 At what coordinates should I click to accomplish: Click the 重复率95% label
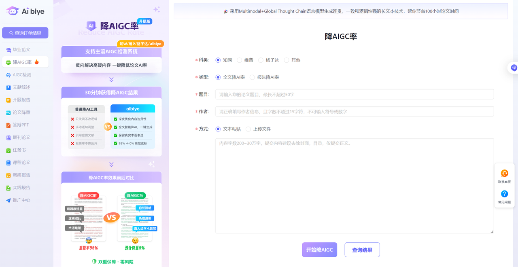(89, 248)
